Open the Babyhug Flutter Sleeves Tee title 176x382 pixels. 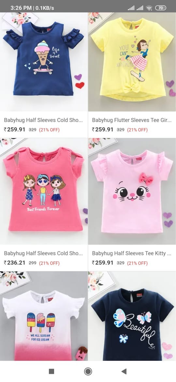pos(132,120)
